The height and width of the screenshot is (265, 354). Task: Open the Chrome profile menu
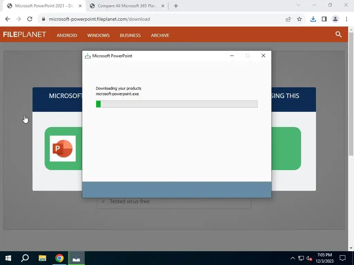pos(335,19)
